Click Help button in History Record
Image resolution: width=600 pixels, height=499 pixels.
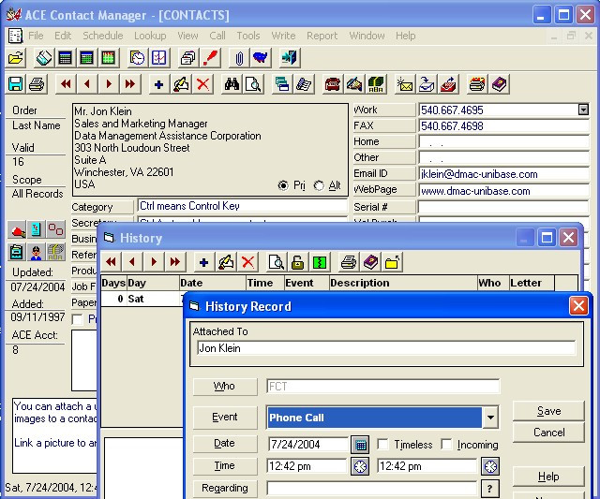click(548, 477)
